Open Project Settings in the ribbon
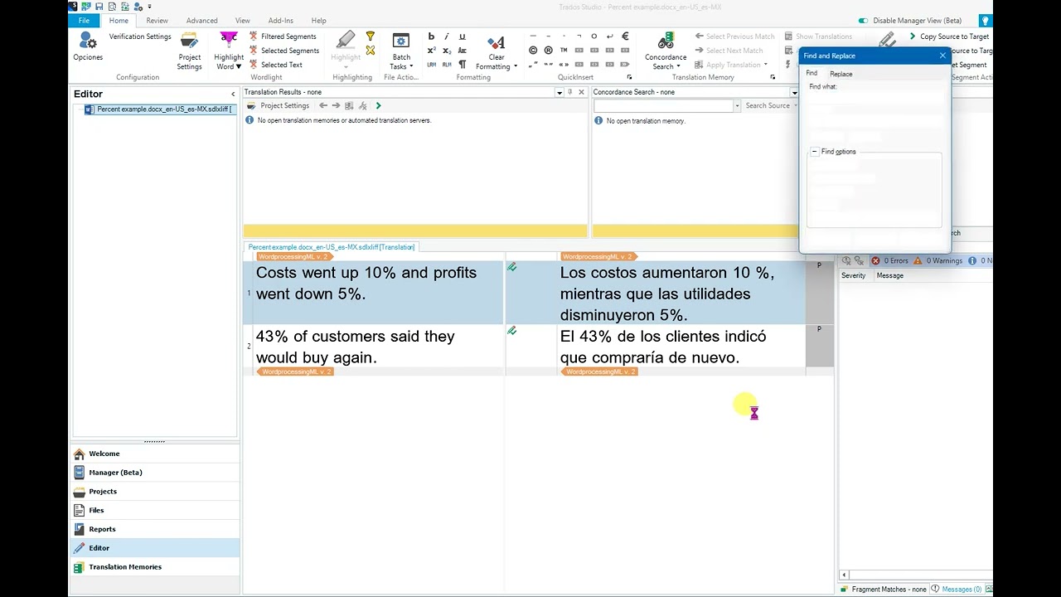The width and height of the screenshot is (1061, 597). [x=189, y=51]
